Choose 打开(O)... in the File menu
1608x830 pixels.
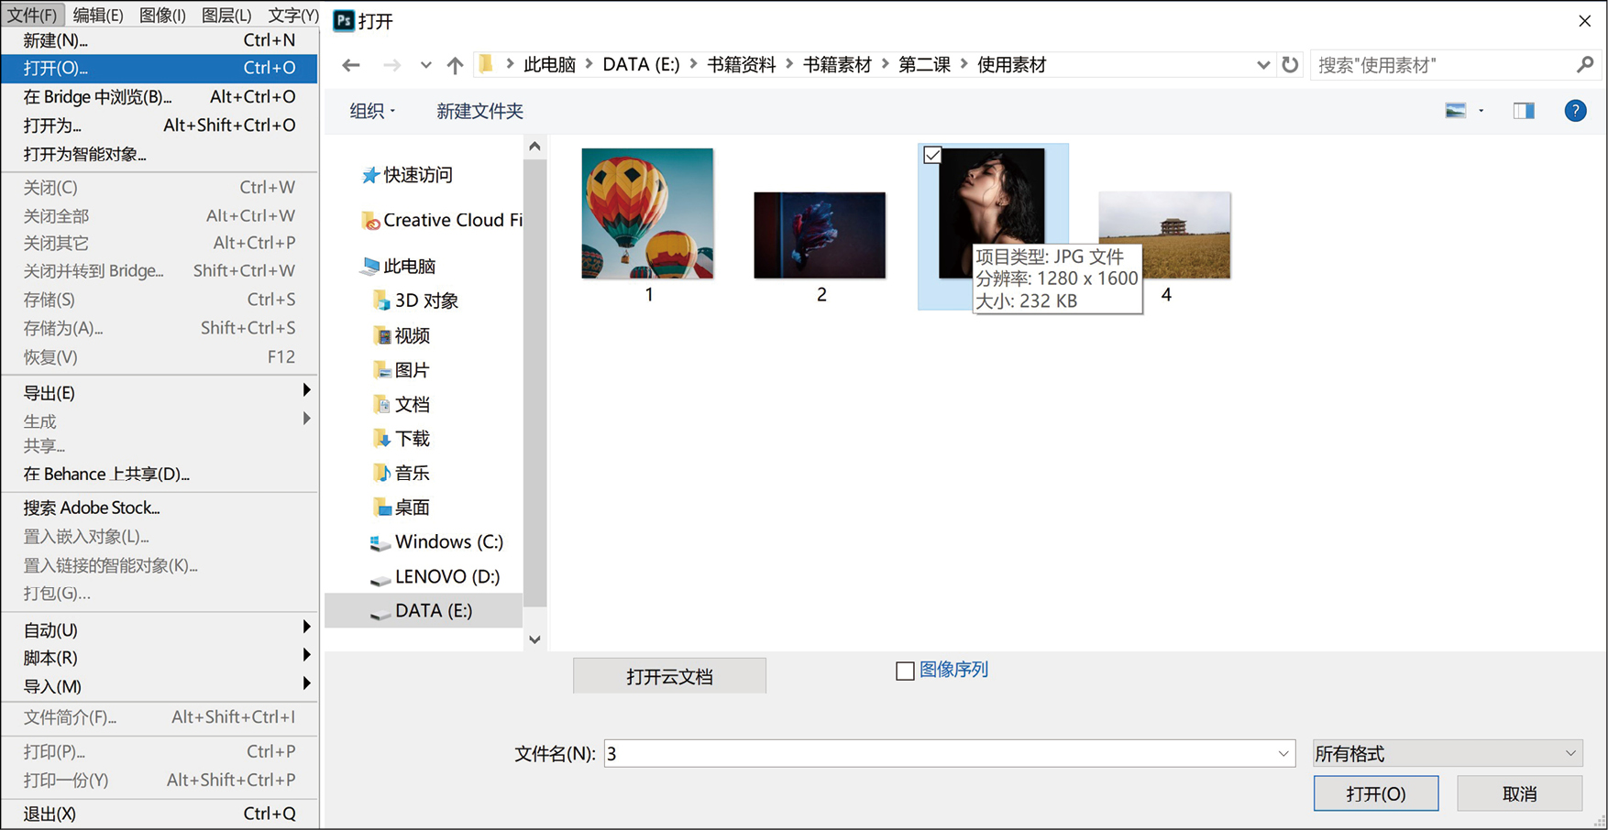click(x=160, y=68)
